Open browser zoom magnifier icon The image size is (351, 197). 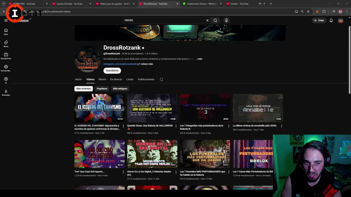click(x=302, y=11)
